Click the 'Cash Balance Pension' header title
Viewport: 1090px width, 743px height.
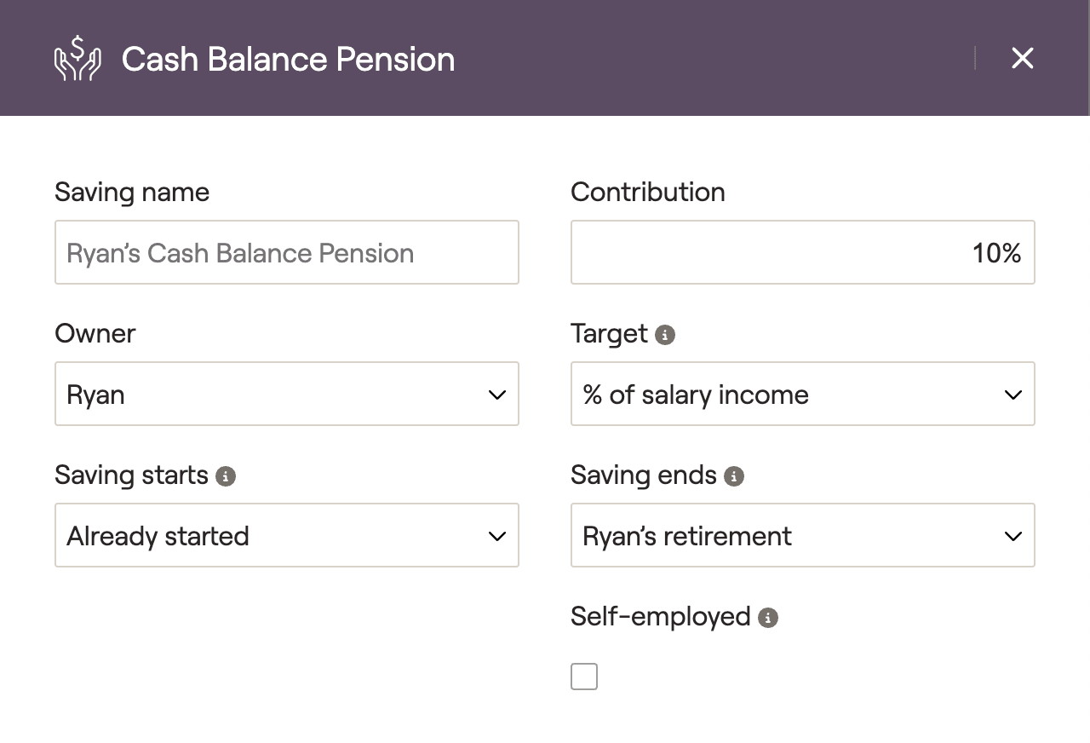288,59
